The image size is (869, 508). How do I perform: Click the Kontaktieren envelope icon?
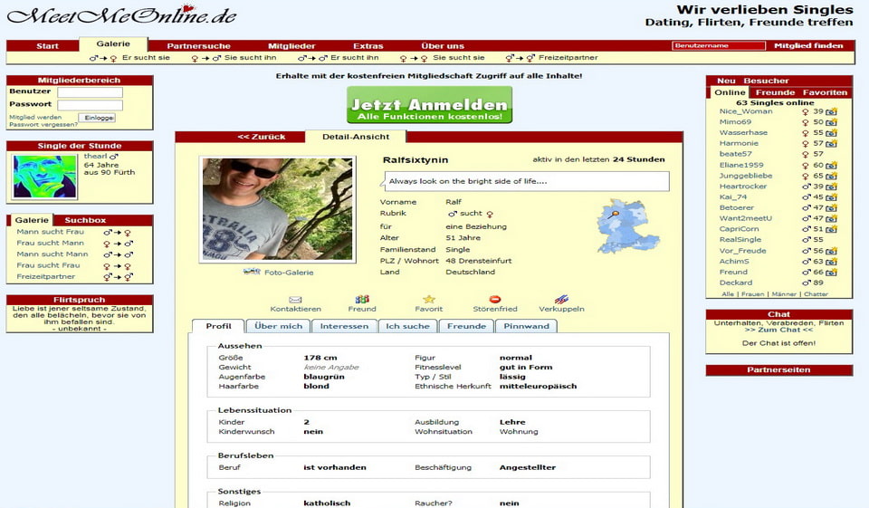click(295, 300)
